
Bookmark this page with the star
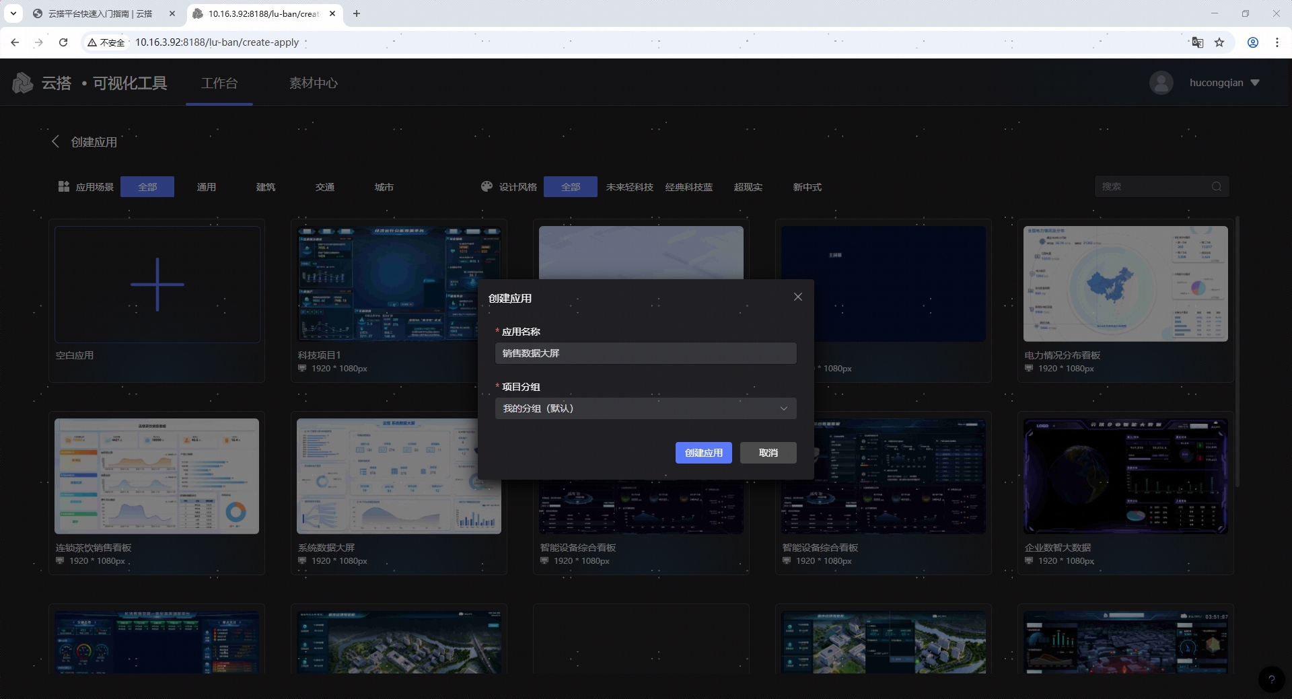point(1219,42)
